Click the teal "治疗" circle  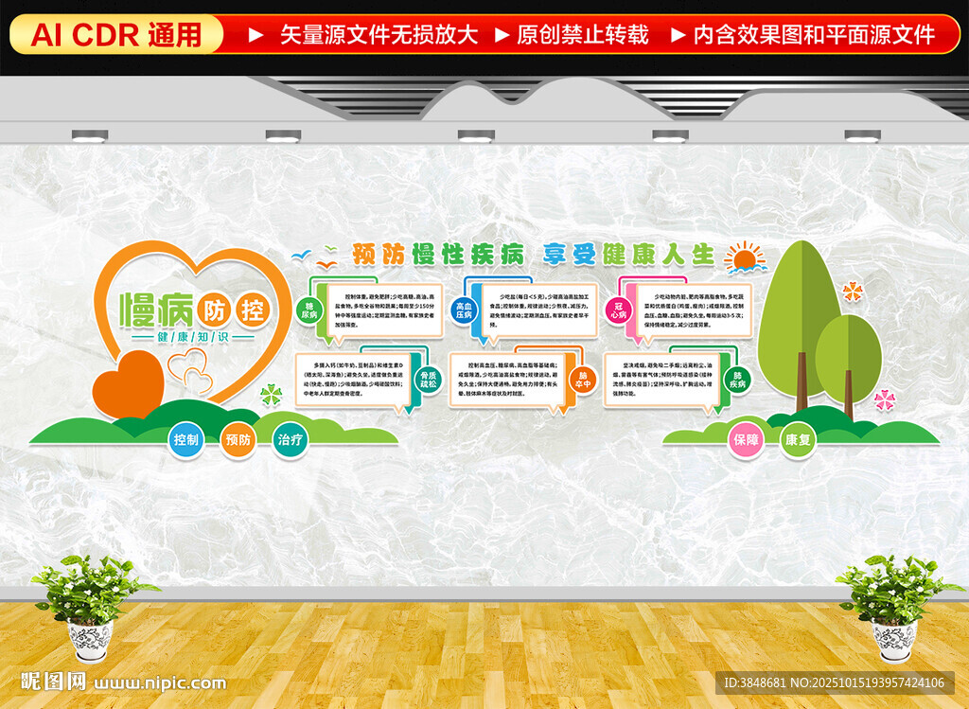[290, 439]
